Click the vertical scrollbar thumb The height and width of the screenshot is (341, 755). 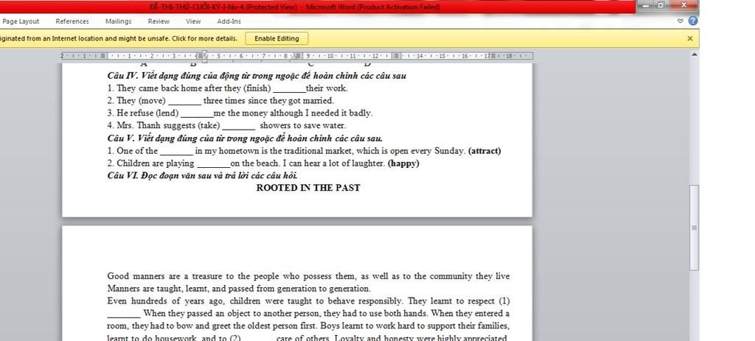pyautogui.click(x=694, y=228)
